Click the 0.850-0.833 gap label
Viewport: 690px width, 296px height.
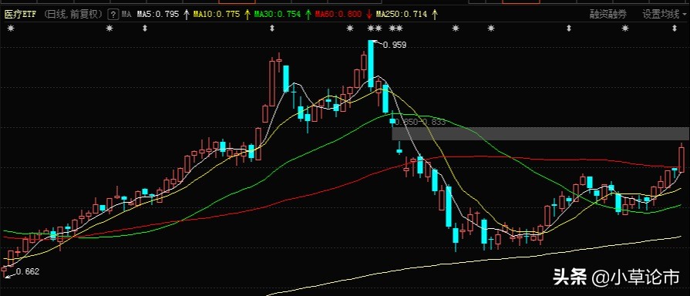[420, 122]
